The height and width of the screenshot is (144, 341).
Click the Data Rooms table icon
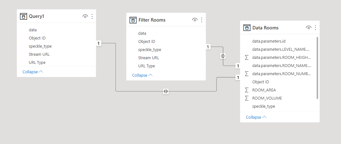(247, 28)
